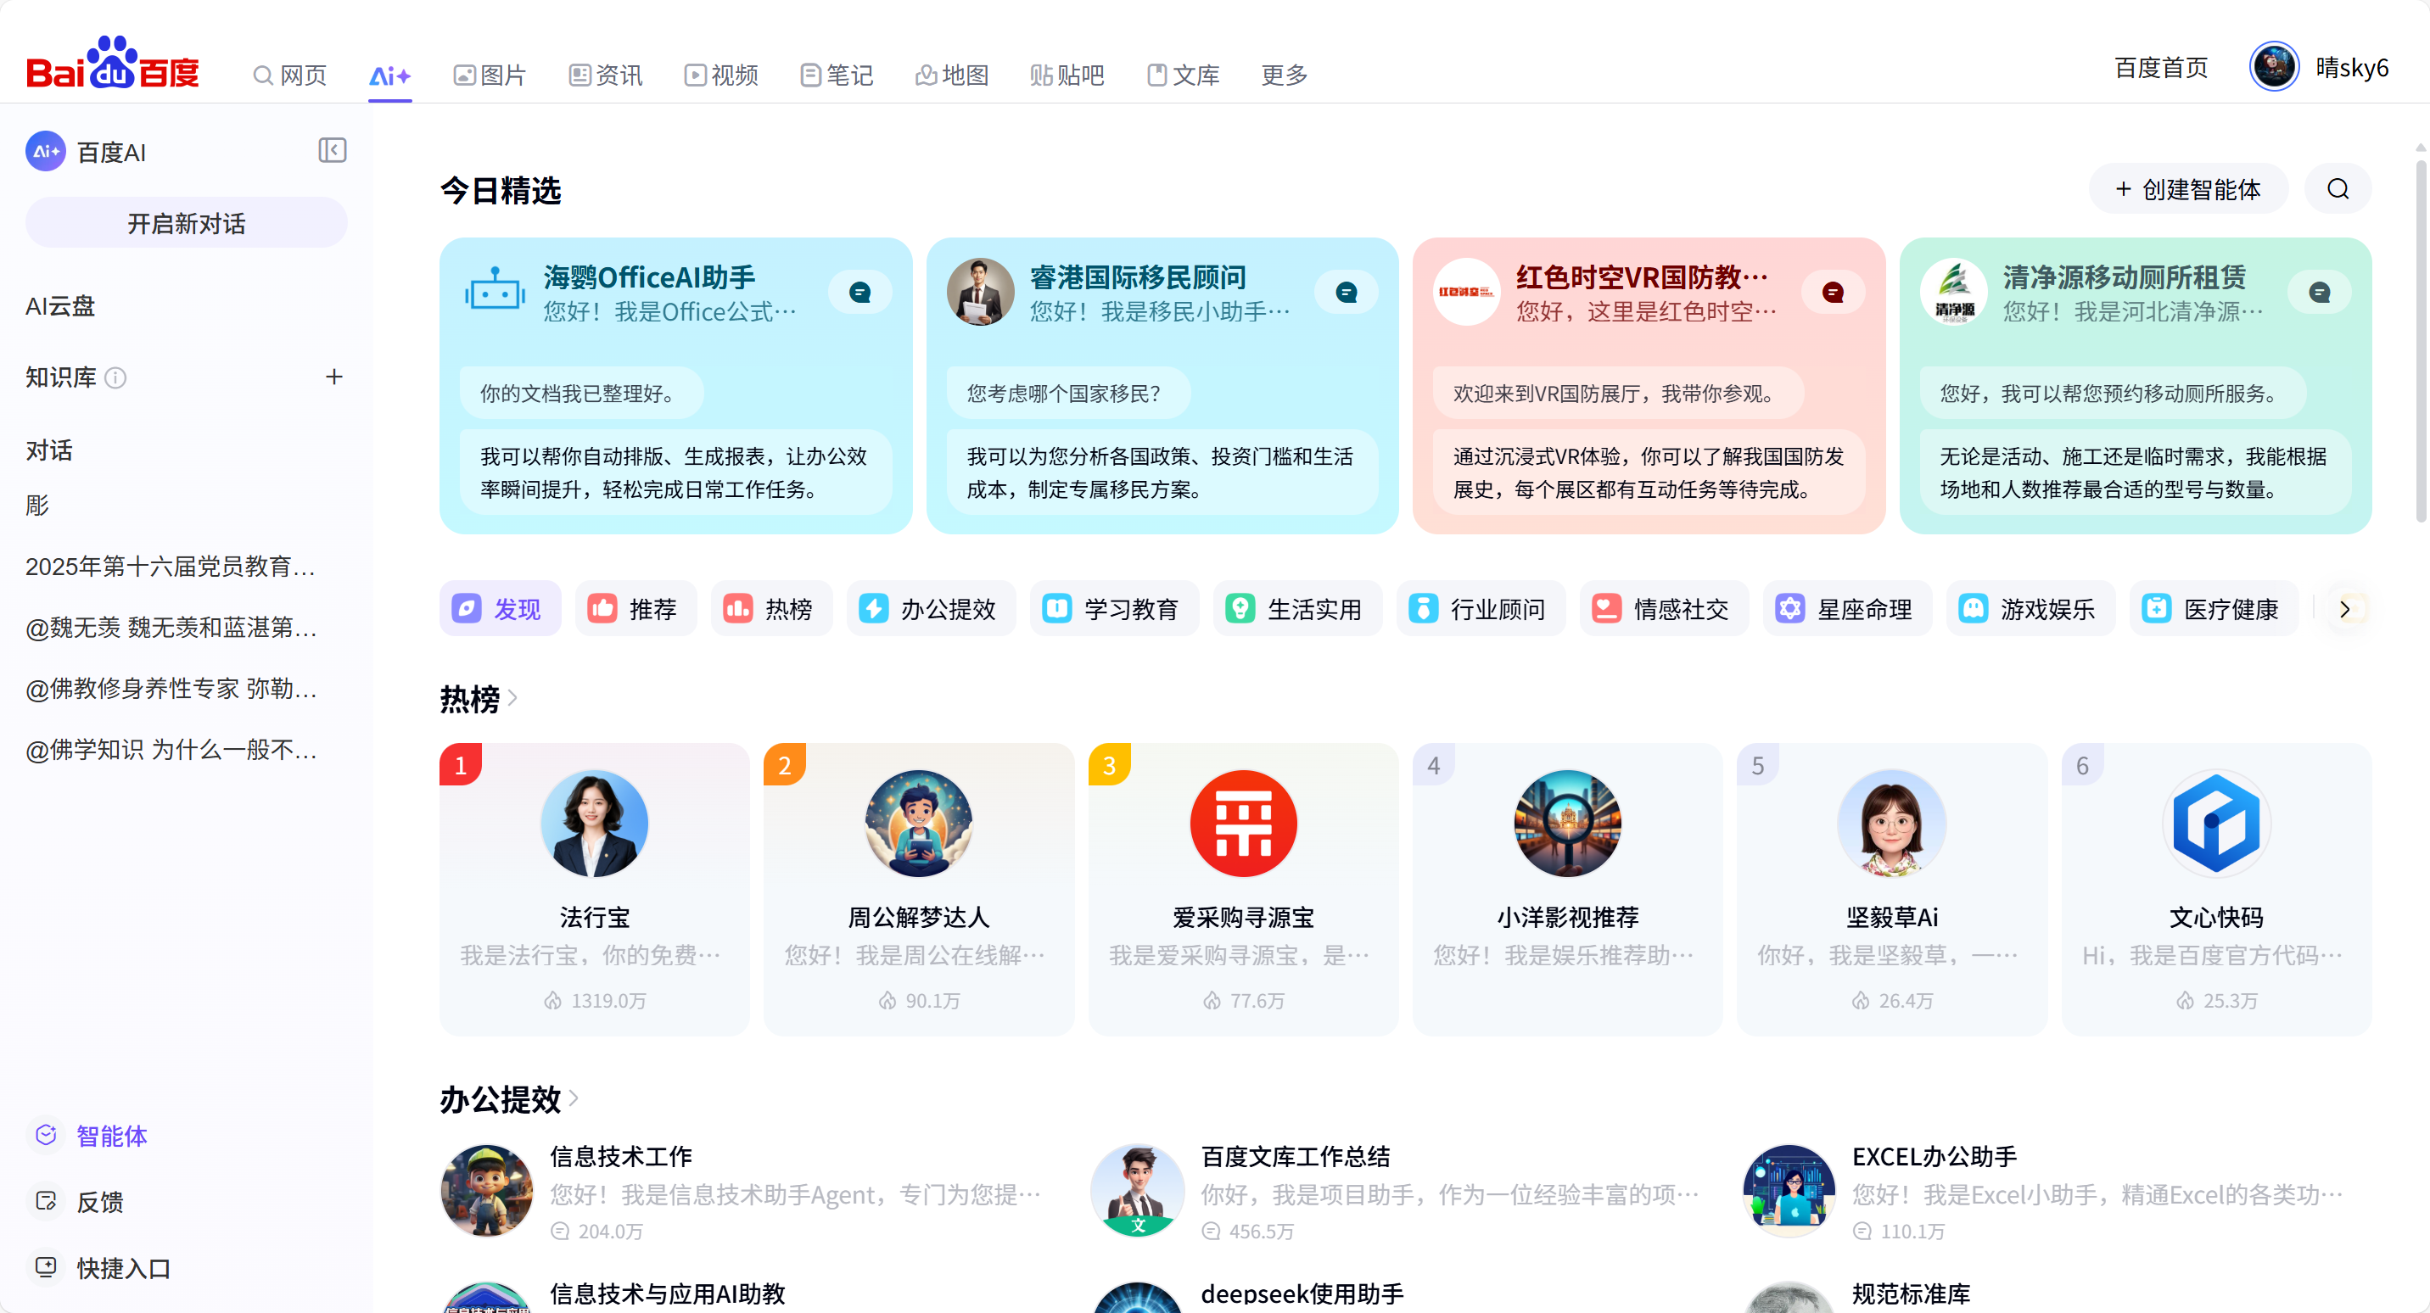Click the 文心快码 blue hexagon logo
The height and width of the screenshot is (1313, 2430).
tap(2216, 824)
